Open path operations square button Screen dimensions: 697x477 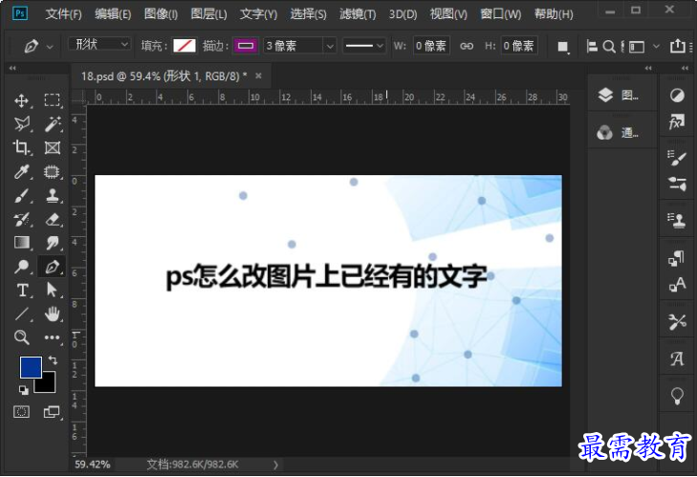click(x=563, y=46)
